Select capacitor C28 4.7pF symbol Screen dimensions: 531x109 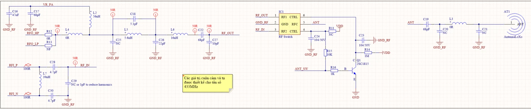54,67
